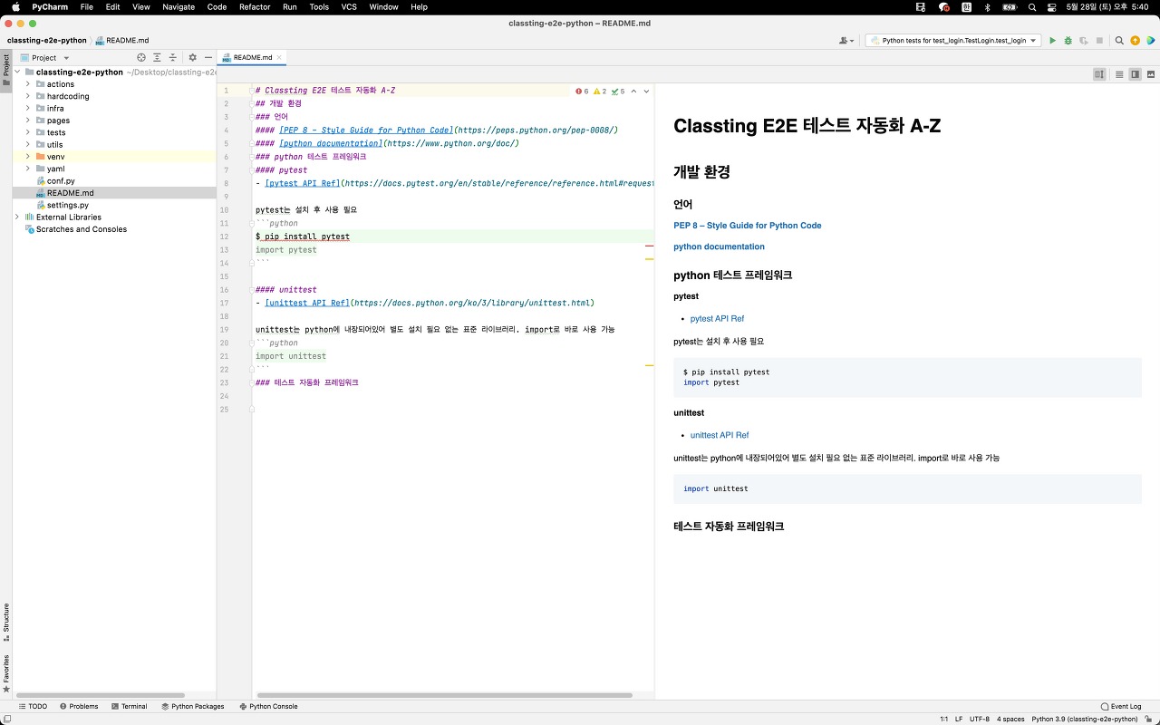Expand the hardcoding folder
Image resolution: width=1160 pixels, height=725 pixels.
pyautogui.click(x=28, y=96)
